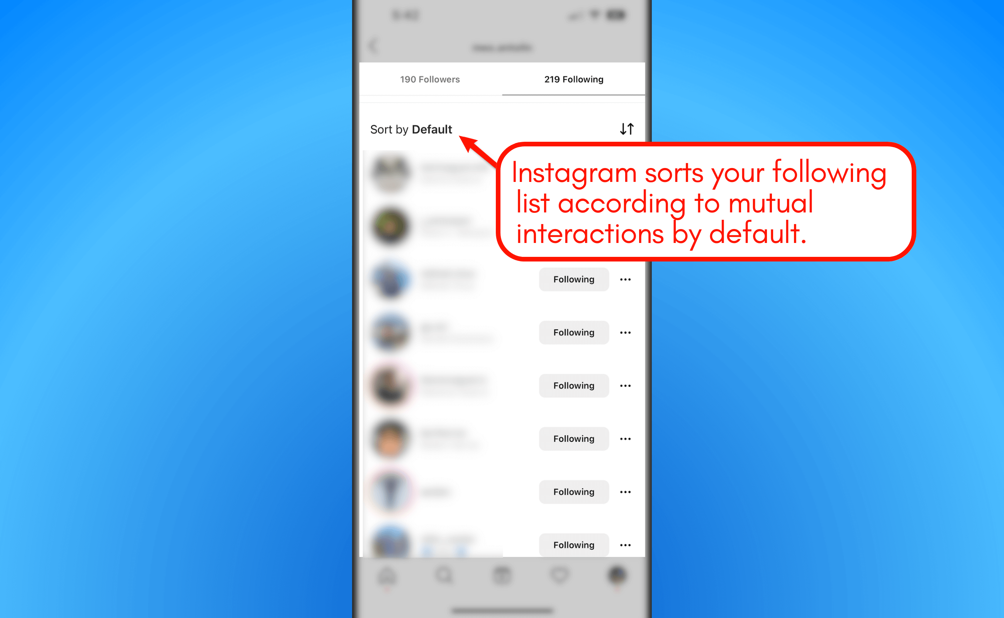Unfollow the fourth account in the list
1004x618 pixels.
click(575, 334)
